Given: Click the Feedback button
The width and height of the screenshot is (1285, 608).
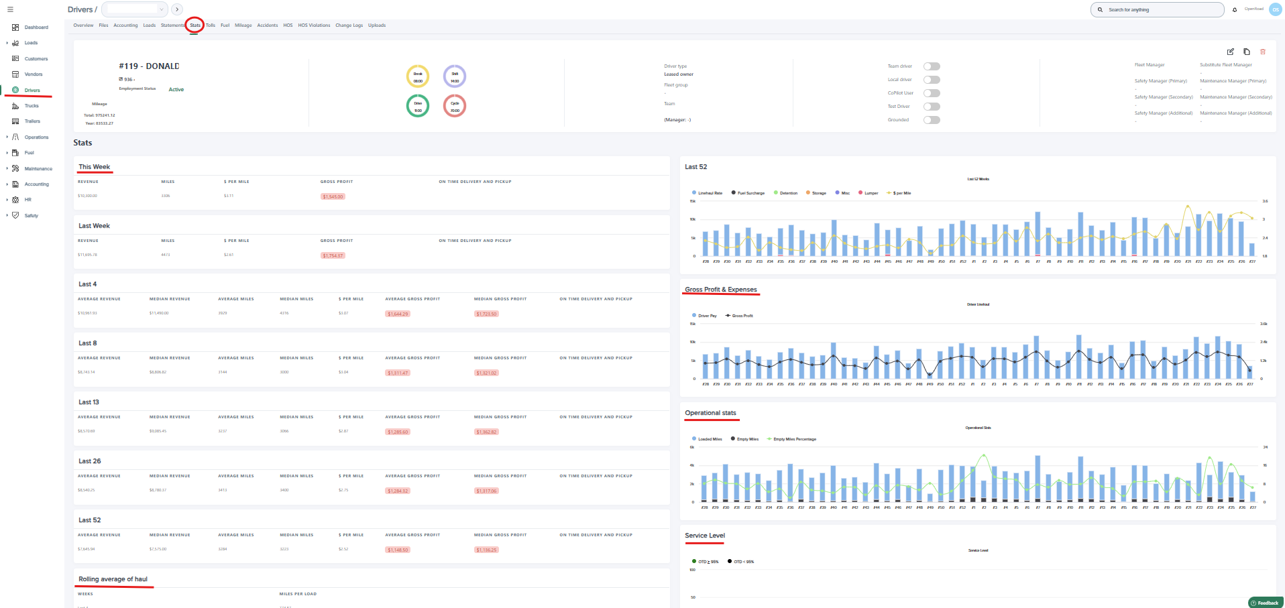Looking at the screenshot, I should pos(1266,603).
